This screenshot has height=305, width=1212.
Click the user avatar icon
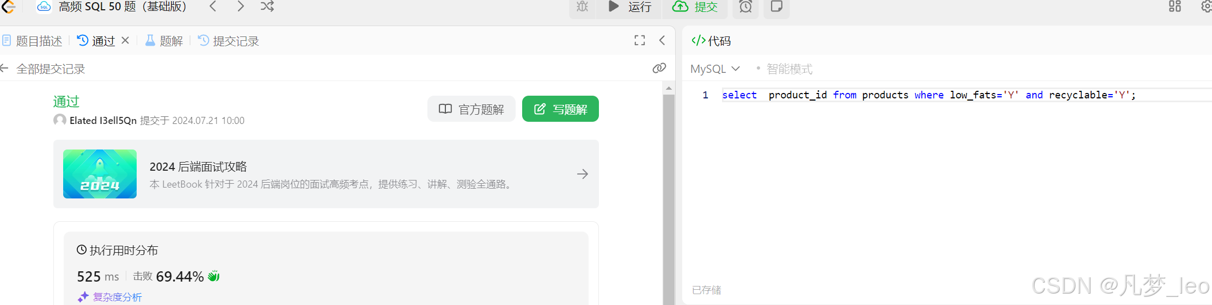coord(60,120)
